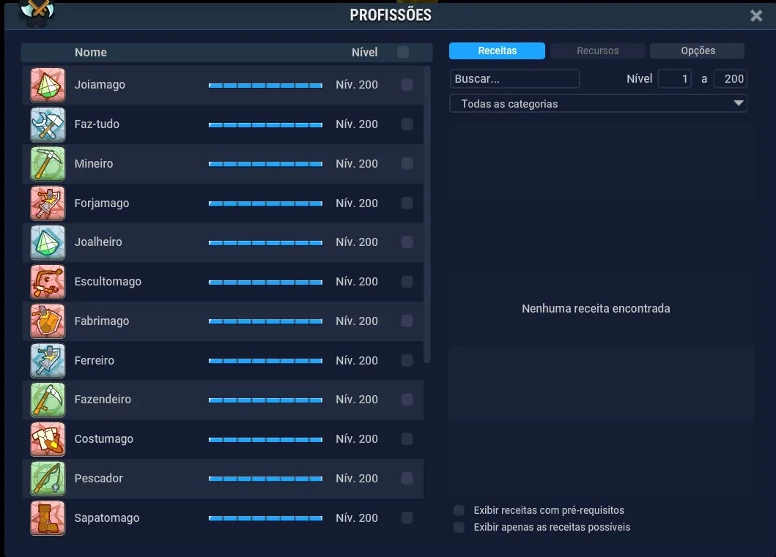The height and width of the screenshot is (557, 776).
Task: Switch to the Recursos tab
Action: tap(597, 51)
